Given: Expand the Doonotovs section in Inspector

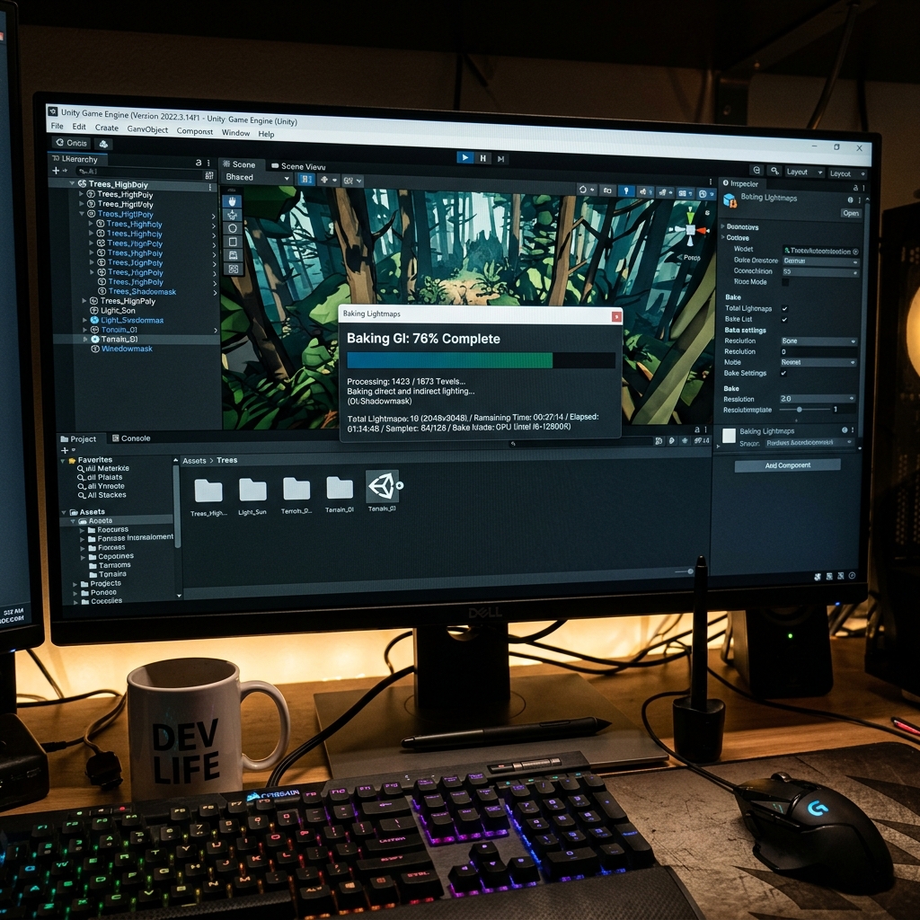Looking at the screenshot, I should (x=722, y=226).
